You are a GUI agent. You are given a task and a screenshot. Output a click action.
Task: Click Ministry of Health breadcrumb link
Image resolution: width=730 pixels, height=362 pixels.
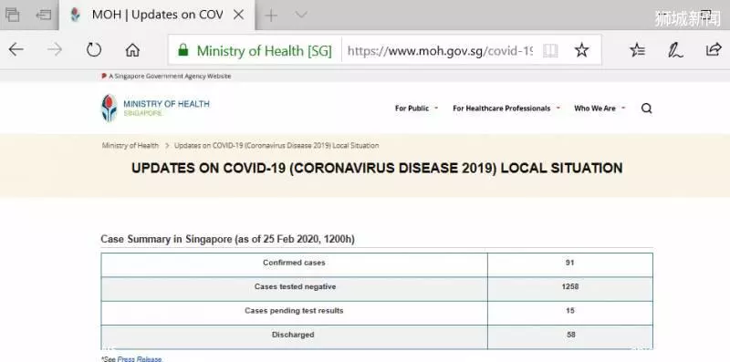point(130,146)
